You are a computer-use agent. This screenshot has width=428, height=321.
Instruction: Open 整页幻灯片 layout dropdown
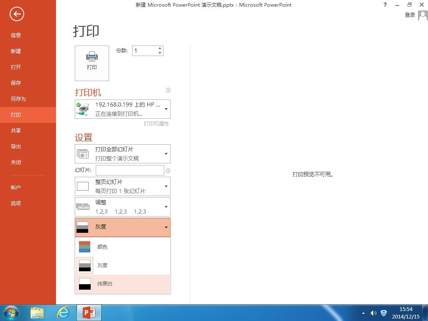pyautogui.click(x=122, y=186)
